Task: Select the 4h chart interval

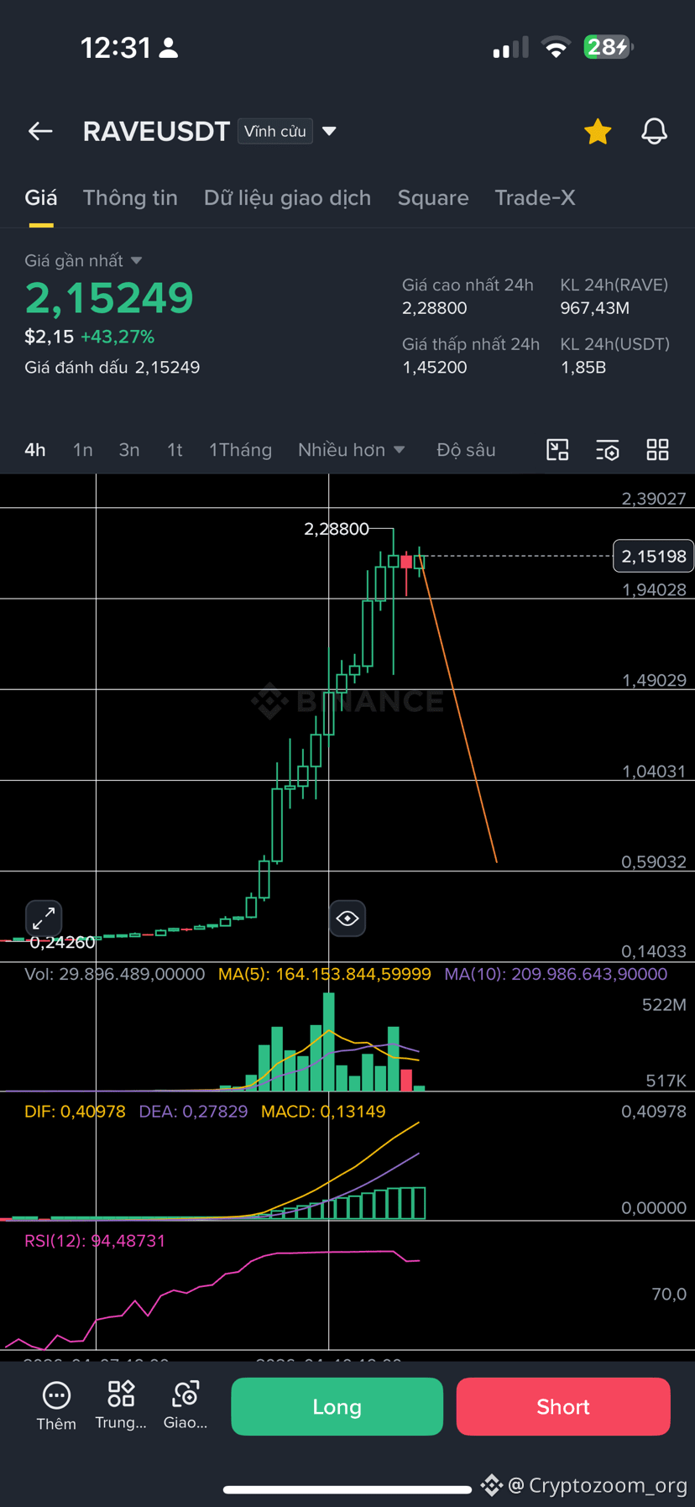Action: coord(35,450)
